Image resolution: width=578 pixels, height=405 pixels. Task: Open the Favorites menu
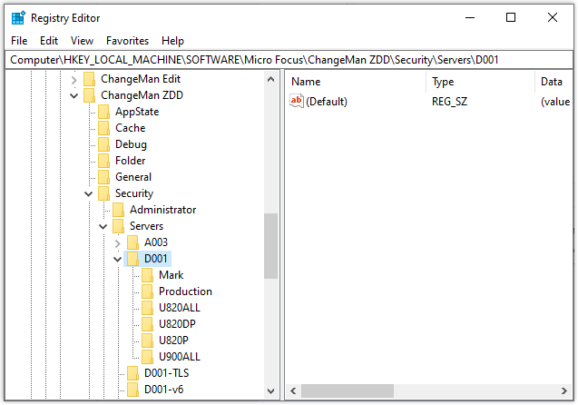127,41
